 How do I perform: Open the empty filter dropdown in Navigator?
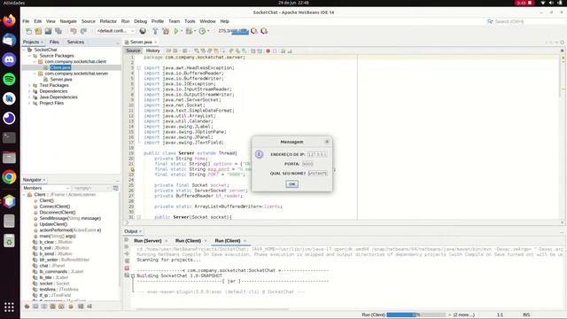(x=91, y=188)
